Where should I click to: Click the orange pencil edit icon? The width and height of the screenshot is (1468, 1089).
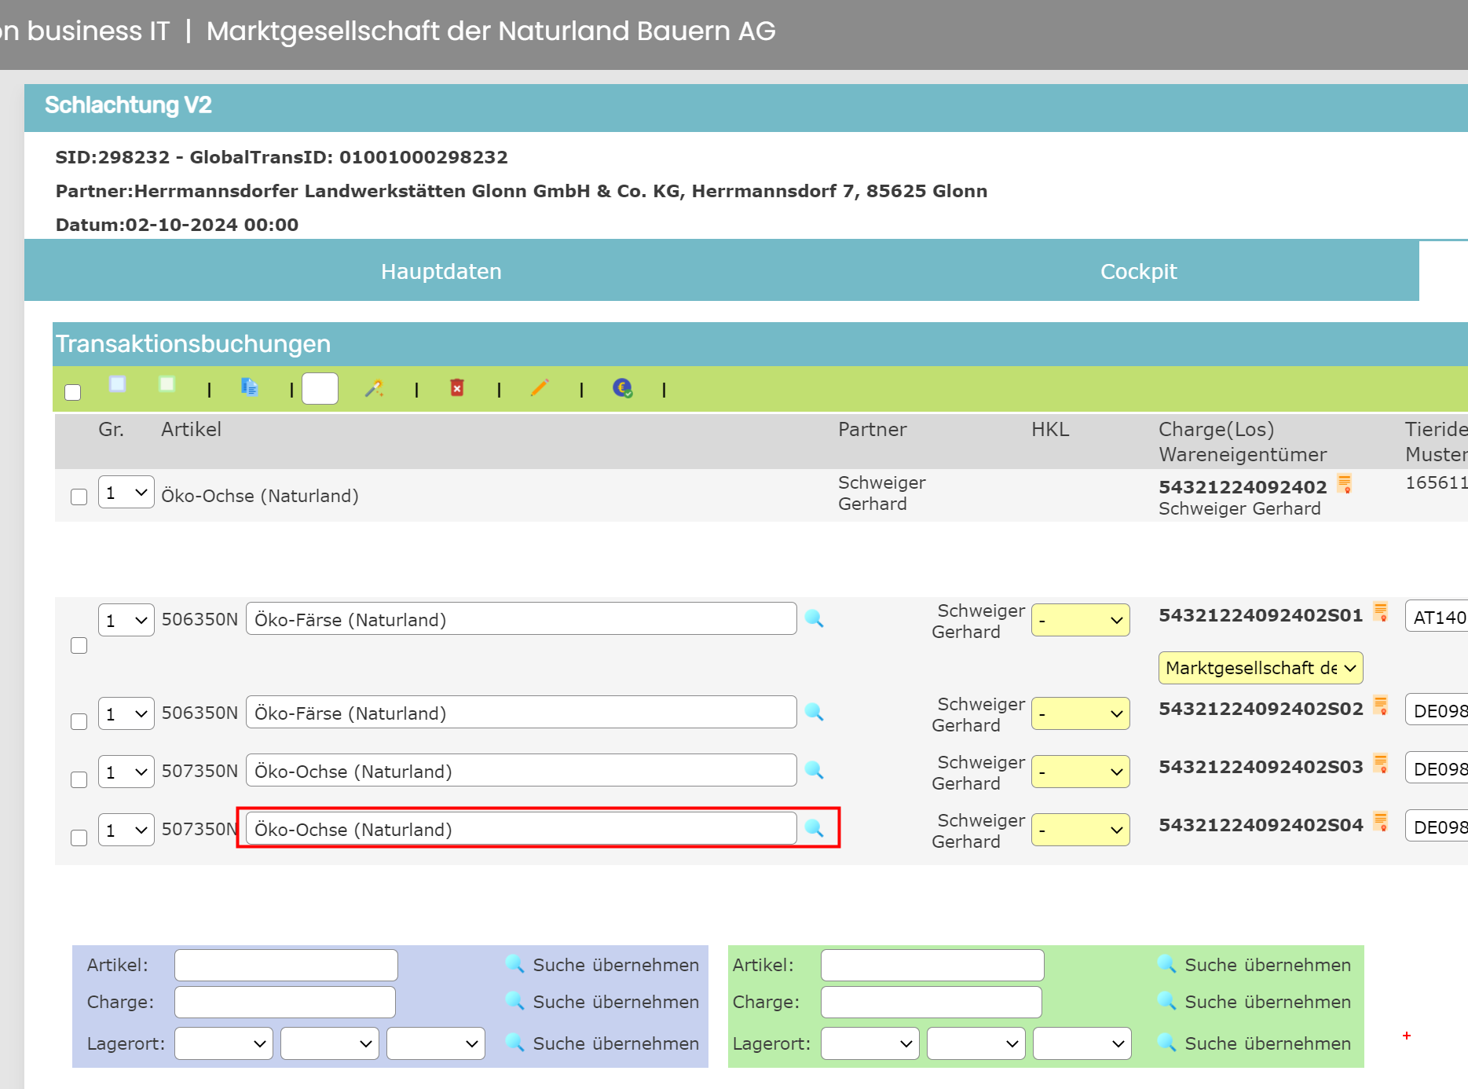click(x=540, y=387)
